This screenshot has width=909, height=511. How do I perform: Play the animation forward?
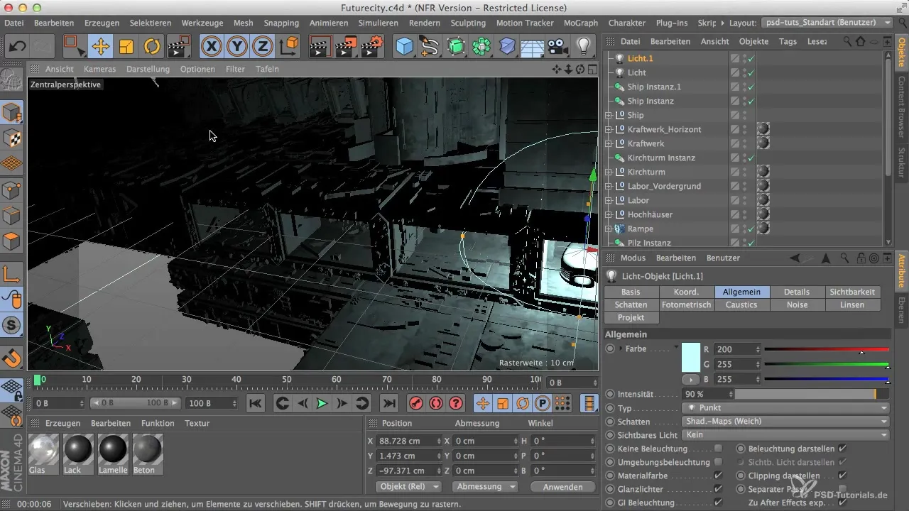click(x=322, y=403)
